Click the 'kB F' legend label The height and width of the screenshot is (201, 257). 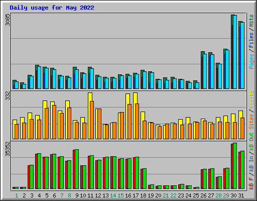[x=251, y=183]
